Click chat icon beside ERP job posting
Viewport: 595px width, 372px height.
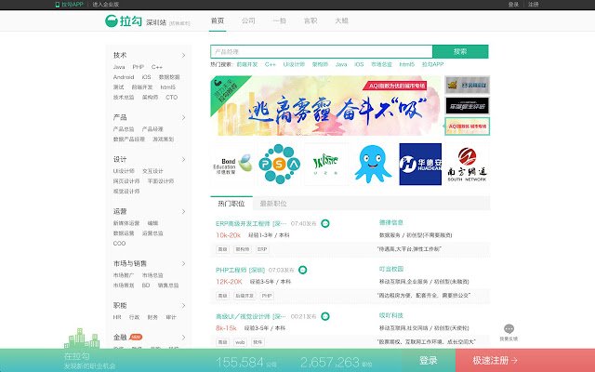pyautogui.click(x=325, y=223)
